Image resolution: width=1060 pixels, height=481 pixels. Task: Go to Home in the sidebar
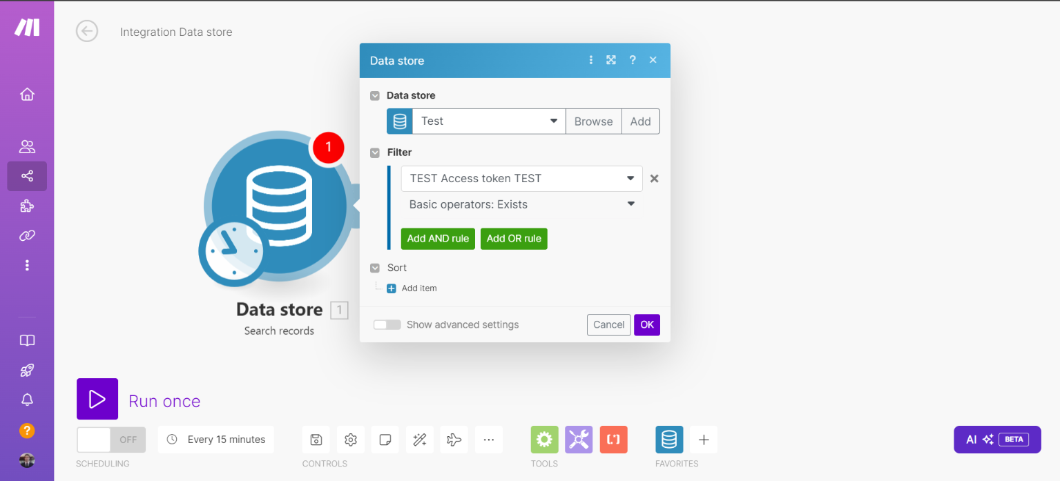(x=27, y=95)
